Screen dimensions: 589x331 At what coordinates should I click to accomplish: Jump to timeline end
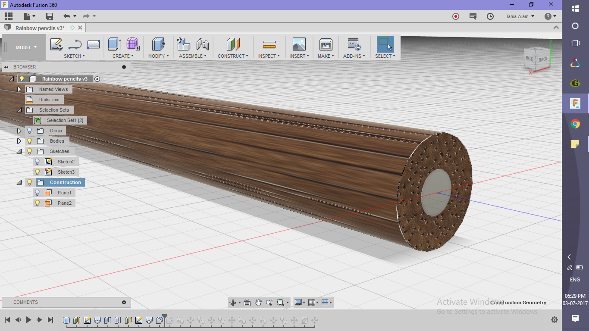[x=50, y=320]
